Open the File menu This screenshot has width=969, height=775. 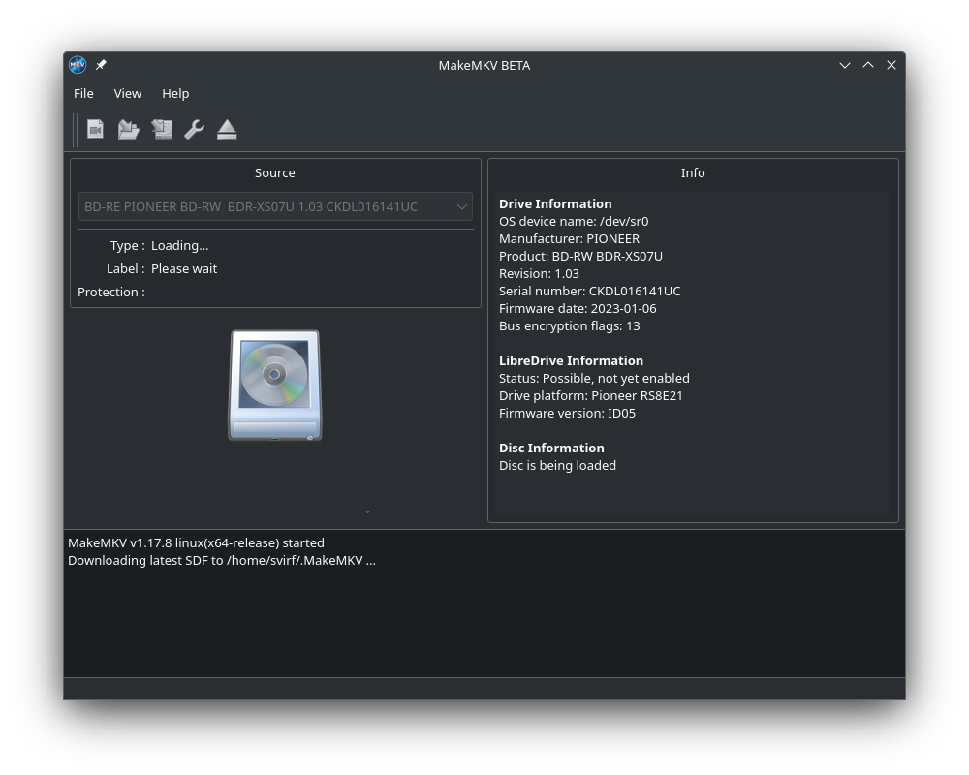(x=83, y=93)
